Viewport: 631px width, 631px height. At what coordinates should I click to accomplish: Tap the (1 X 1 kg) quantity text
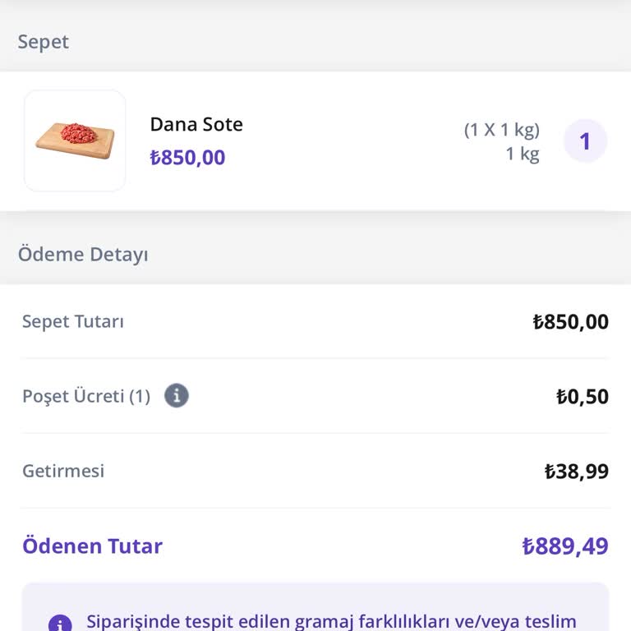point(501,130)
